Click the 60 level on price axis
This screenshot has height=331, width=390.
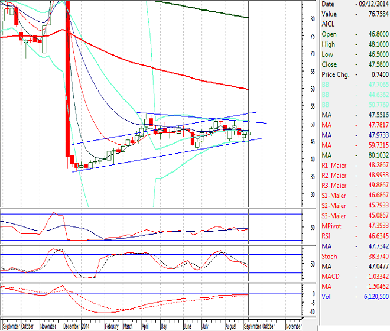[313, 89]
